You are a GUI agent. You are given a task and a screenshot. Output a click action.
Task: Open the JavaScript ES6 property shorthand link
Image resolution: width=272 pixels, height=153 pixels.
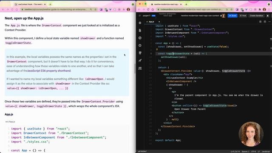tap(49, 71)
